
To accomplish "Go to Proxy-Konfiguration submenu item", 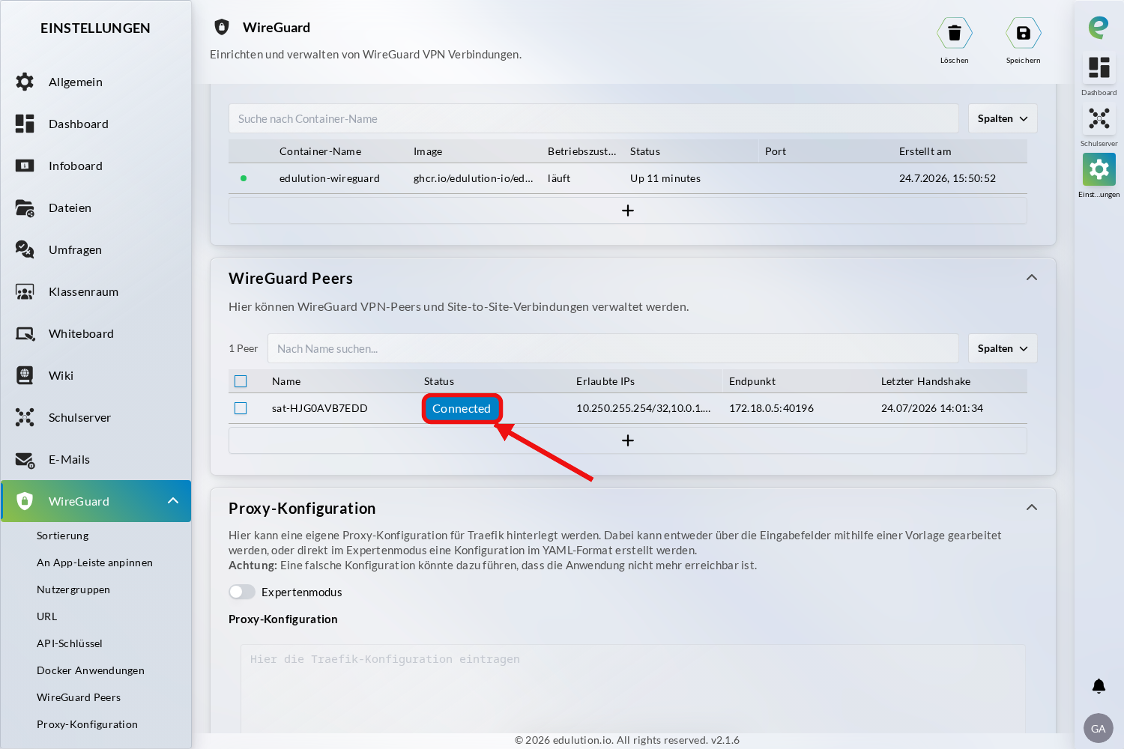I will [x=88, y=724].
